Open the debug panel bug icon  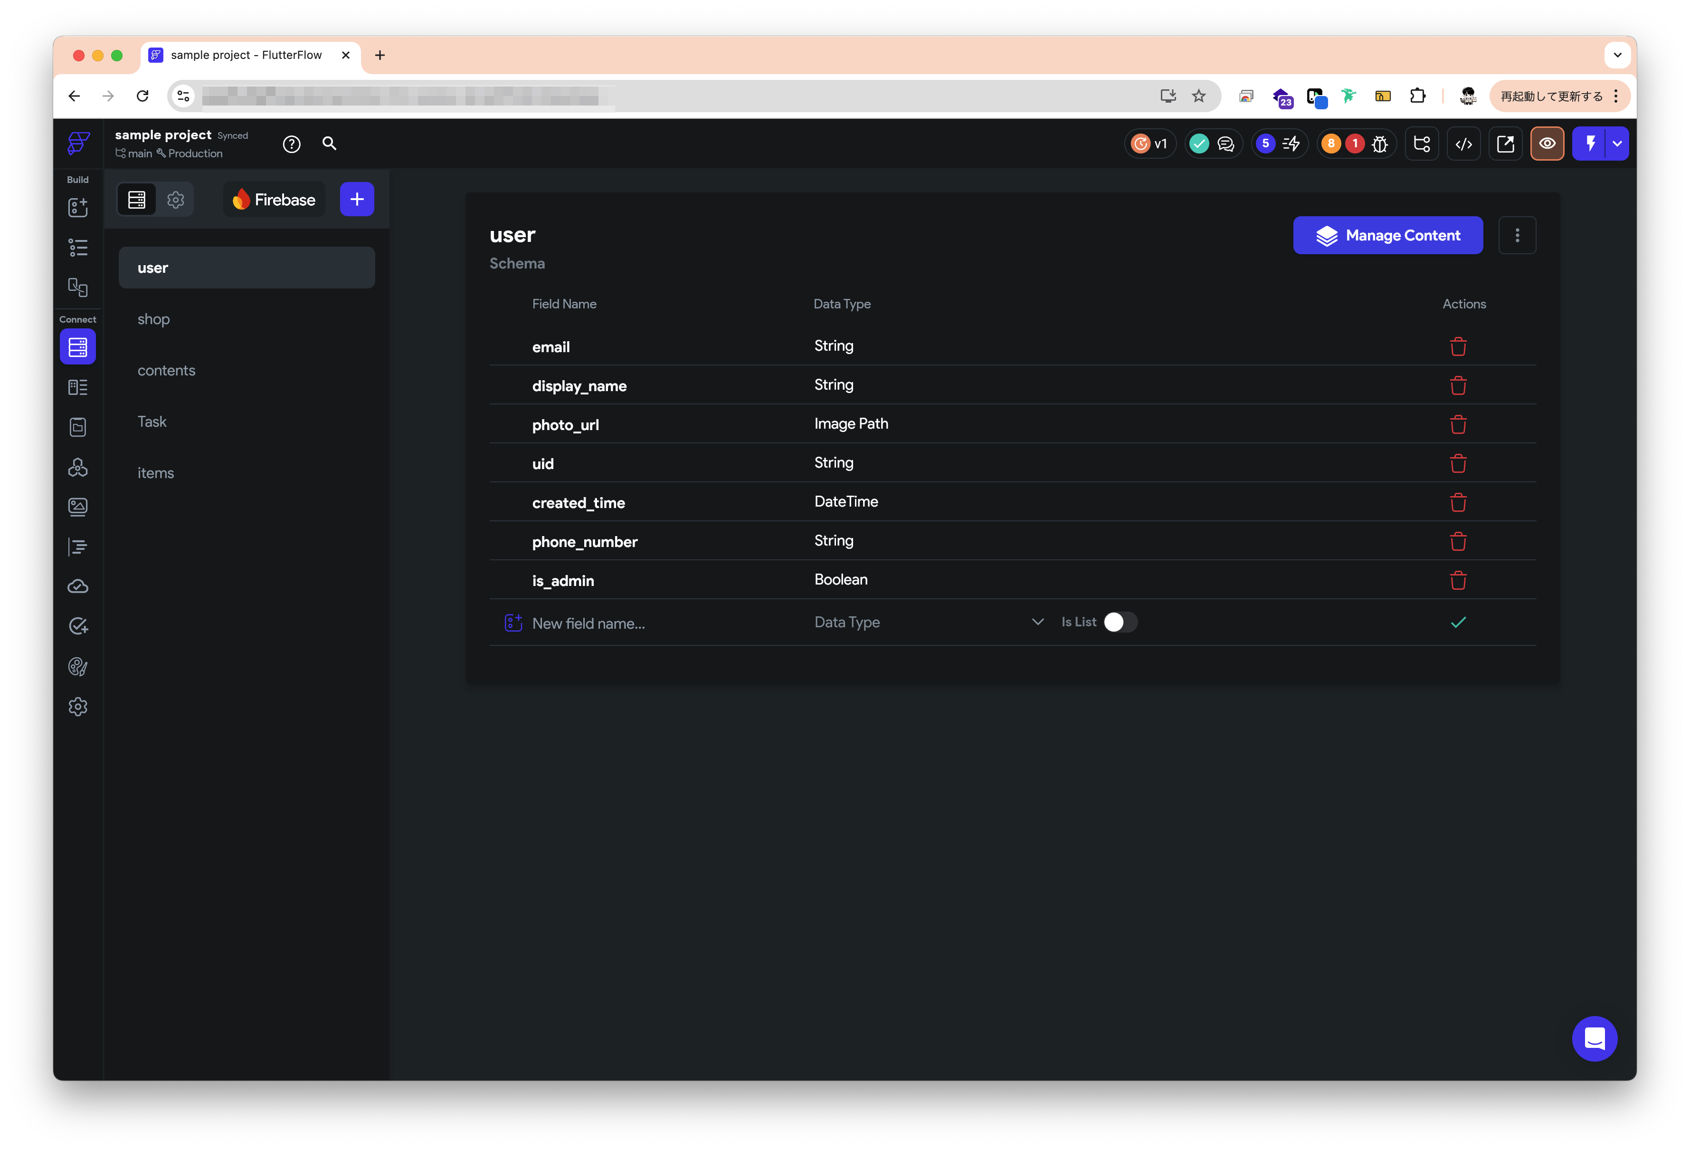1380,144
